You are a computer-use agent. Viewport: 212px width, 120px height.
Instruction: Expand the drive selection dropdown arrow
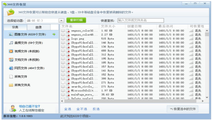click(61, 21)
